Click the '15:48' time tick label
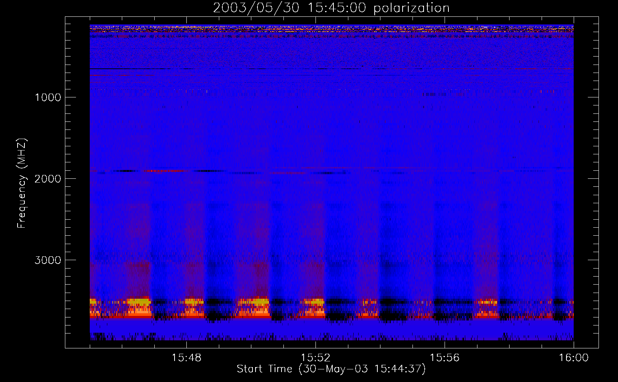The width and height of the screenshot is (618, 382). 186,358
